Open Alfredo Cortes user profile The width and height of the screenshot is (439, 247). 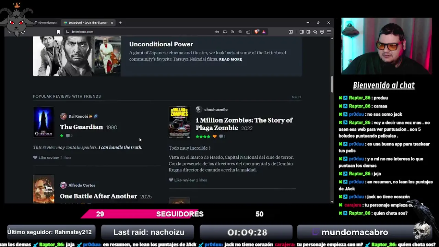click(x=82, y=185)
